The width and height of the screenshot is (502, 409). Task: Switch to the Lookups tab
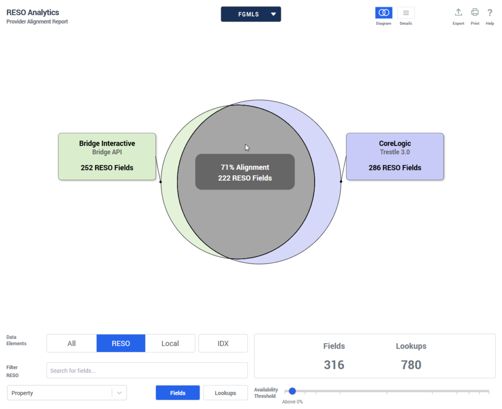[x=225, y=393]
